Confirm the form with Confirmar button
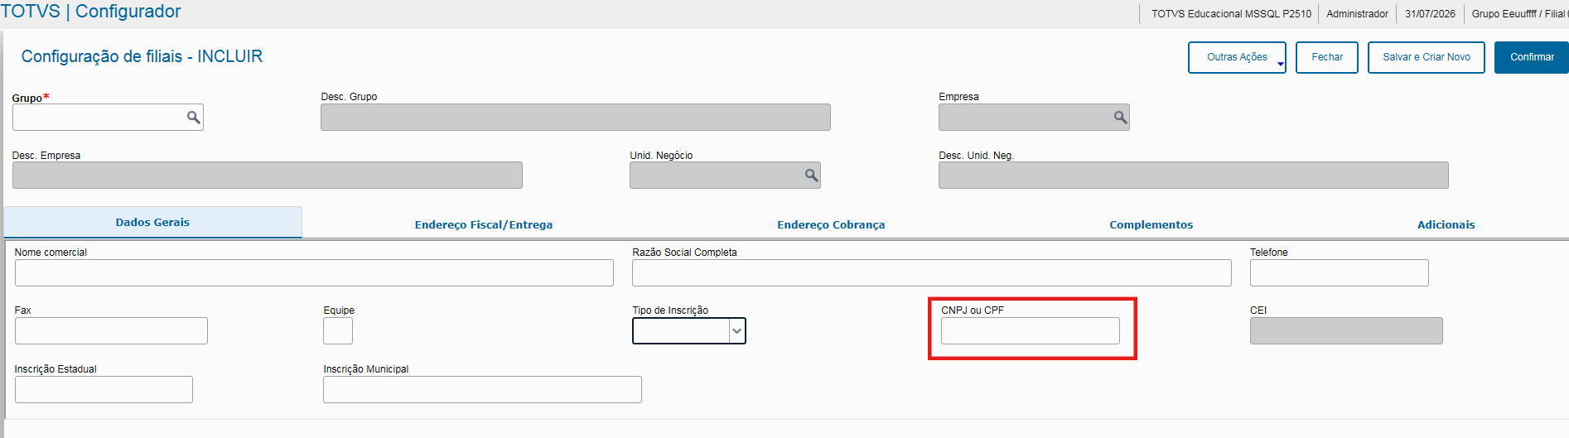 1532,57
